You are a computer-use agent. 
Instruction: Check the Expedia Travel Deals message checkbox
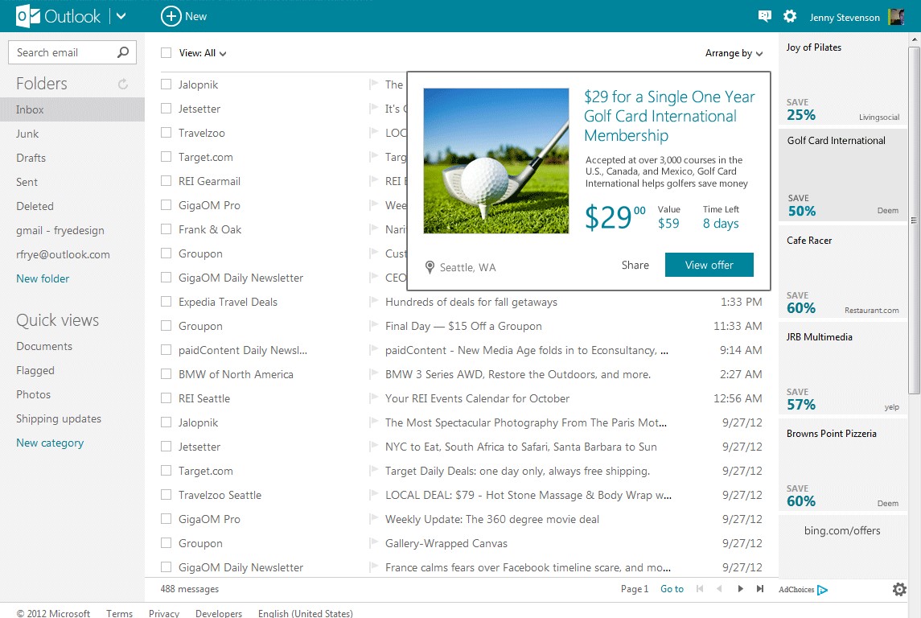[167, 302]
